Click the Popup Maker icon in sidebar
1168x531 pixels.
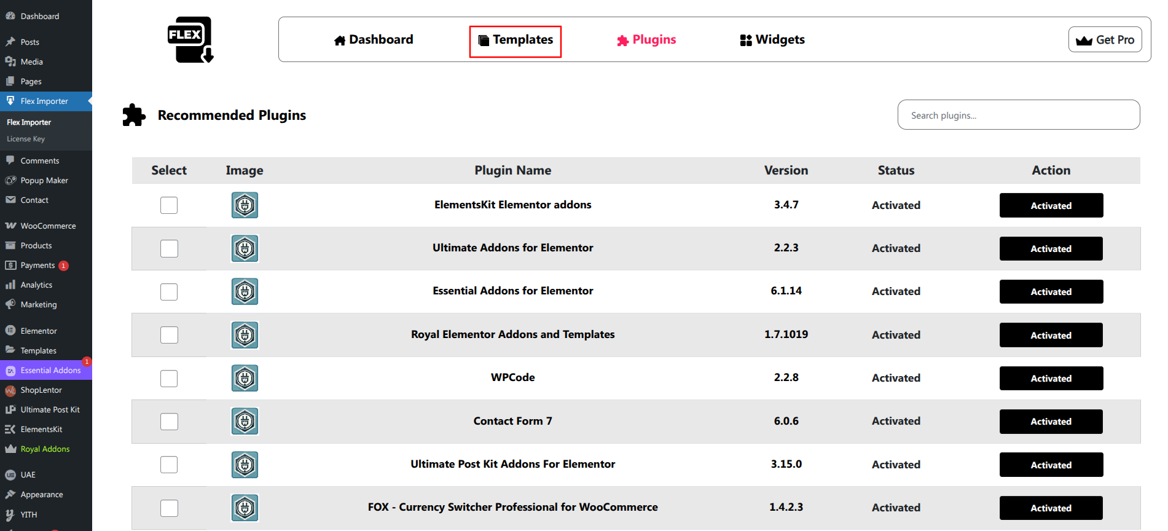coord(10,180)
